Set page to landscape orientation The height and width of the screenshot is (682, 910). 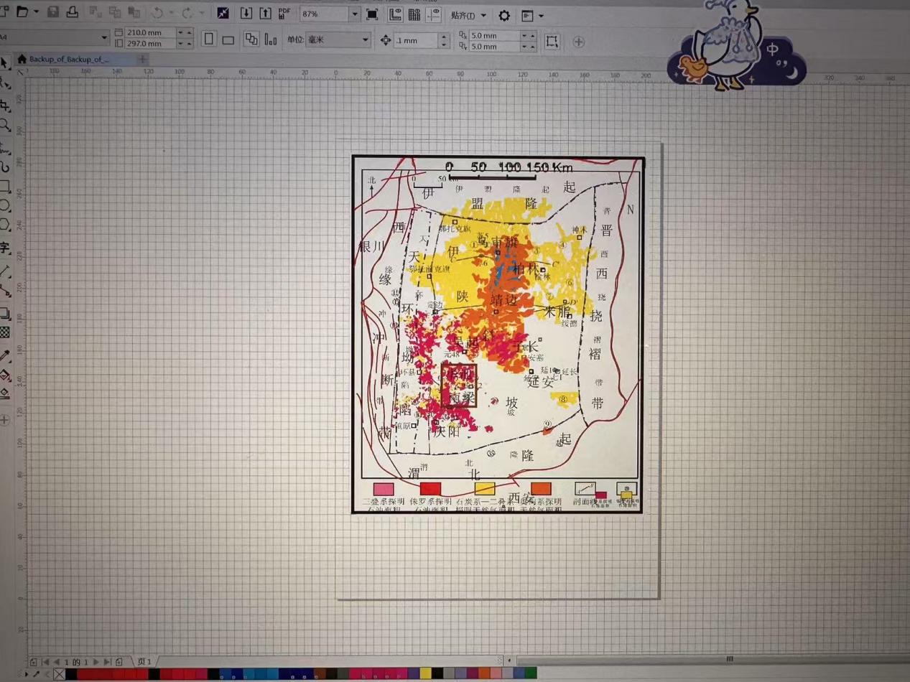pyautogui.click(x=228, y=40)
